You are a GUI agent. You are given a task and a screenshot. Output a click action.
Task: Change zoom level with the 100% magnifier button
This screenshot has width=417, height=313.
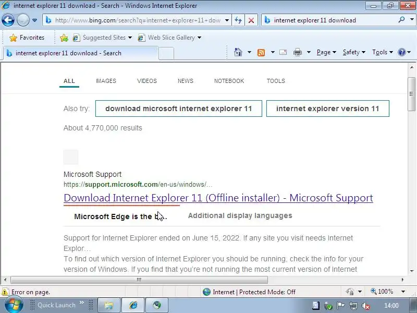(x=382, y=292)
